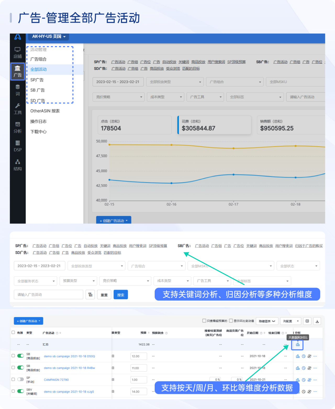This screenshot has height=409, width=335.
Task: Open the 归因于广告的购买 link
Action: [309, 246]
